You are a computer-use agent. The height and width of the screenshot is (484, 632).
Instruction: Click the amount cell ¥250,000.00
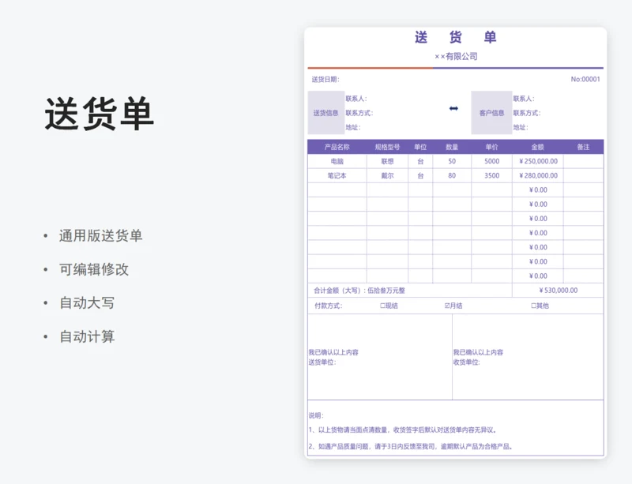(x=538, y=161)
